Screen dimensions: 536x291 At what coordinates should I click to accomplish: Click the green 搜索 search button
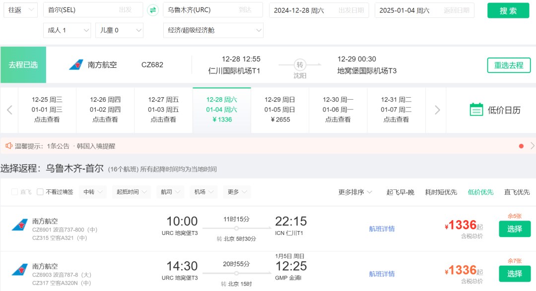coord(508,10)
